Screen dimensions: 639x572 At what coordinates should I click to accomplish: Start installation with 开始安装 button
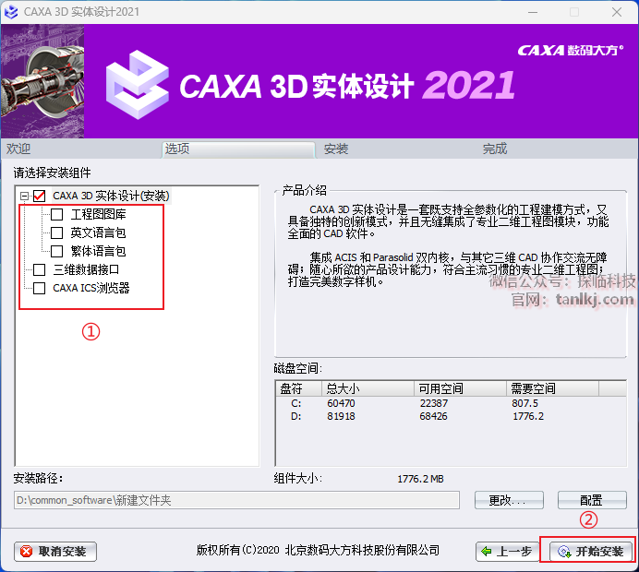[x=590, y=552]
